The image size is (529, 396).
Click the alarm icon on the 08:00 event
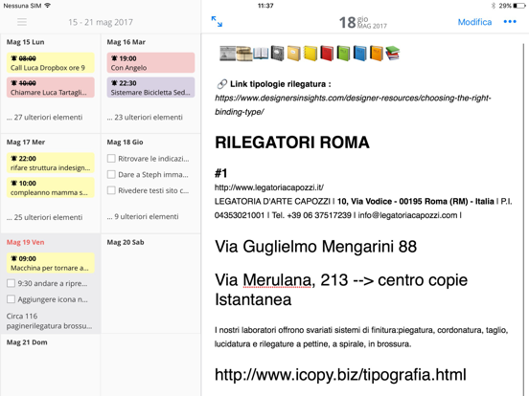tap(13, 58)
